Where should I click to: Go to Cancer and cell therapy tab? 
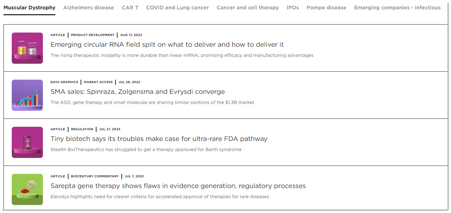click(248, 8)
